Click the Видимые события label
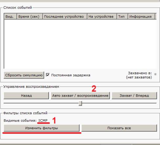The width and height of the screenshot is (160, 145). pos(20,121)
